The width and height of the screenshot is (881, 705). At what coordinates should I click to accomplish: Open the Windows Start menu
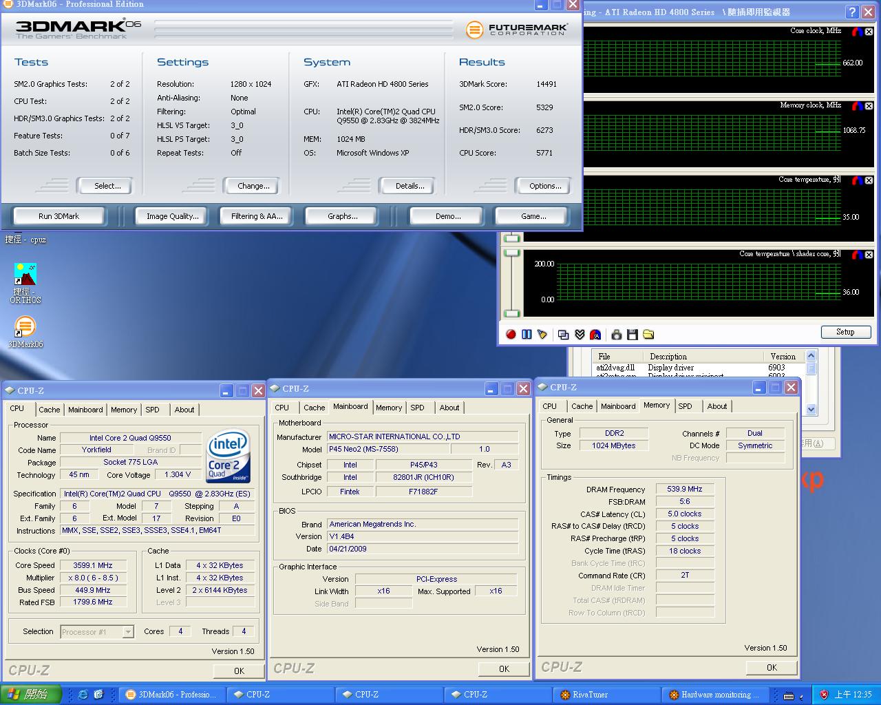coord(31,695)
